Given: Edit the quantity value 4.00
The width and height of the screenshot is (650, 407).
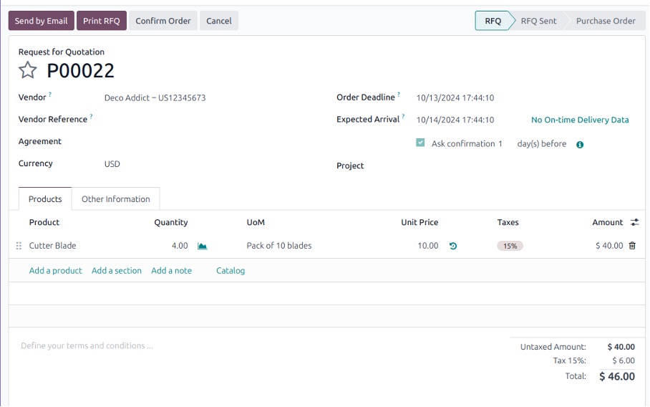Looking at the screenshot, I should [180, 246].
